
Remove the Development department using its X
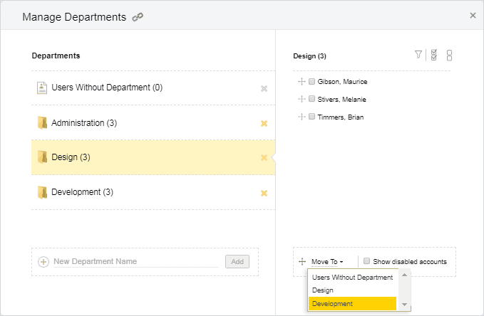[x=264, y=193]
